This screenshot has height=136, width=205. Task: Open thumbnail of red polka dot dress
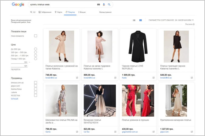point(138,100)
